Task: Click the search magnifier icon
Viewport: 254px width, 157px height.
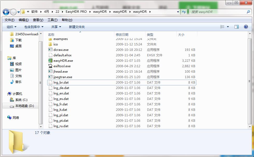Action: coord(248,12)
